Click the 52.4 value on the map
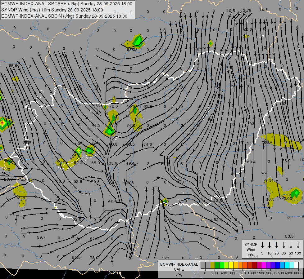The height and width of the screenshot is (279, 304). pyautogui.click(x=218, y=220)
